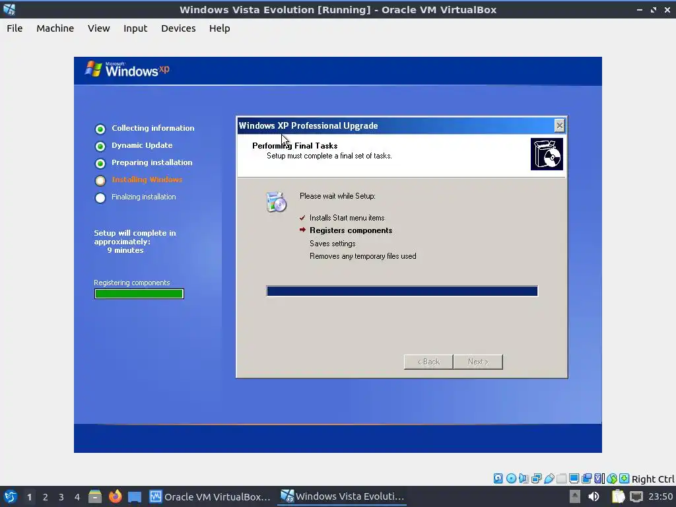Click the VirtualBox title bar app icon
The height and width of the screenshot is (507, 676).
point(9,9)
